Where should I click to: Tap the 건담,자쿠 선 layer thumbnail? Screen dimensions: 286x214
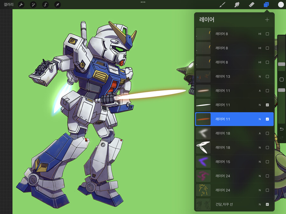203,204
